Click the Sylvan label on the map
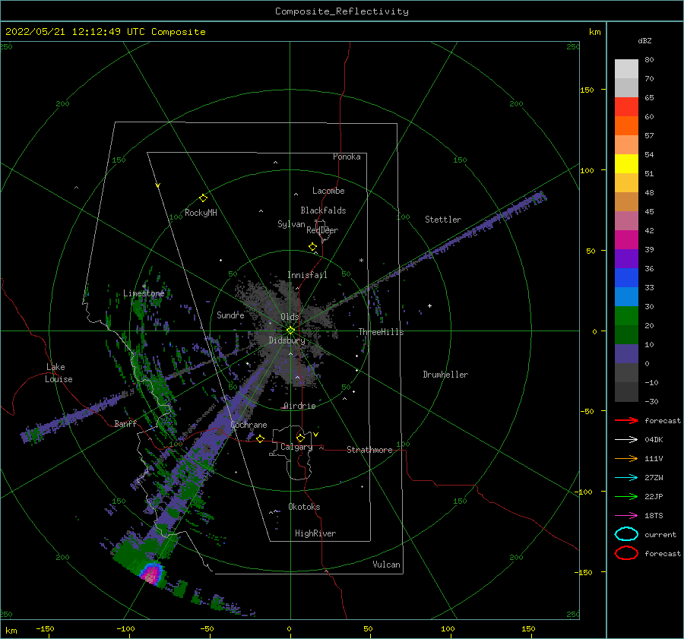The width and height of the screenshot is (684, 639). [x=291, y=224]
